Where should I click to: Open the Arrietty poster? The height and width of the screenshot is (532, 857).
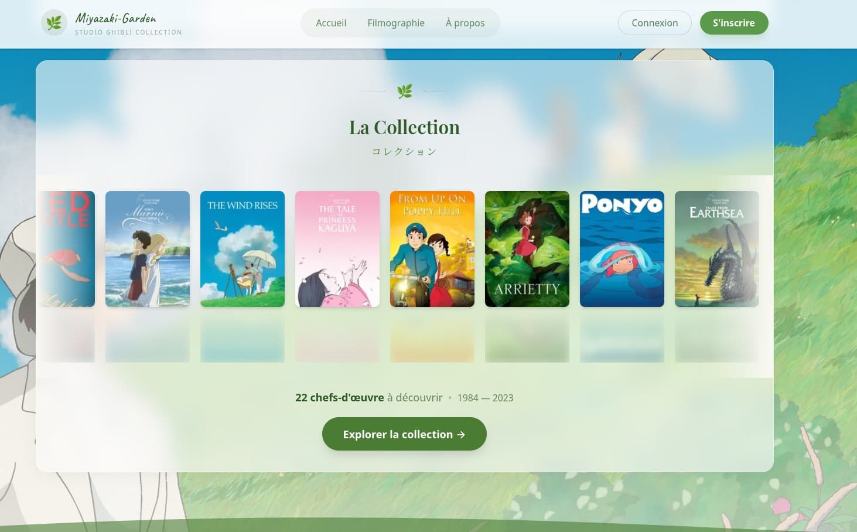click(527, 249)
